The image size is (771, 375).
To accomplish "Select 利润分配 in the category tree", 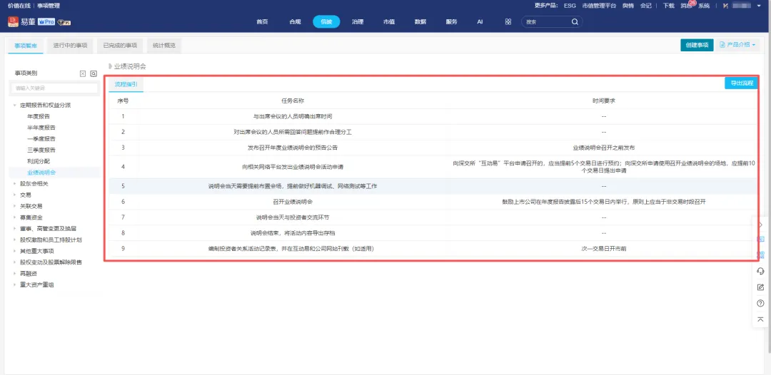I will tap(39, 162).
